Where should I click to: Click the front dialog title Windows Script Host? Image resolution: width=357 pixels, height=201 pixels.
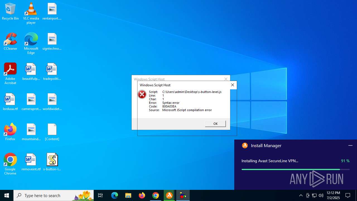tap(155, 85)
